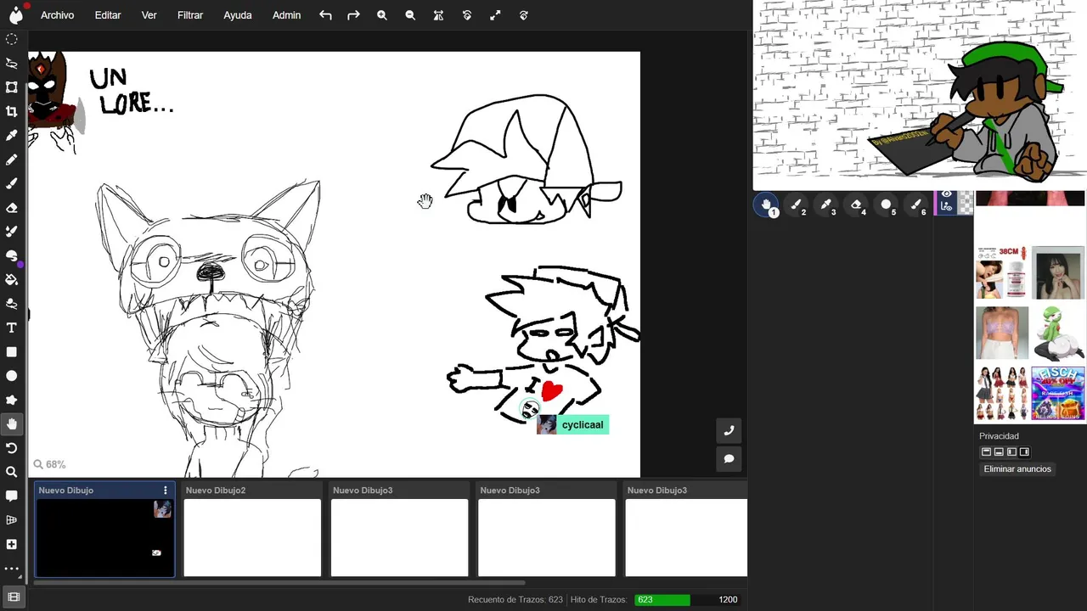The image size is (1087, 611).
Task: Activate tool preset 5 round brush
Action: [886, 205]
